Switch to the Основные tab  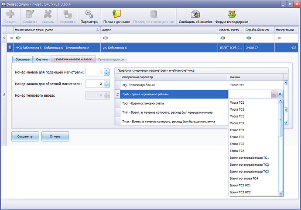click(23, 59)
